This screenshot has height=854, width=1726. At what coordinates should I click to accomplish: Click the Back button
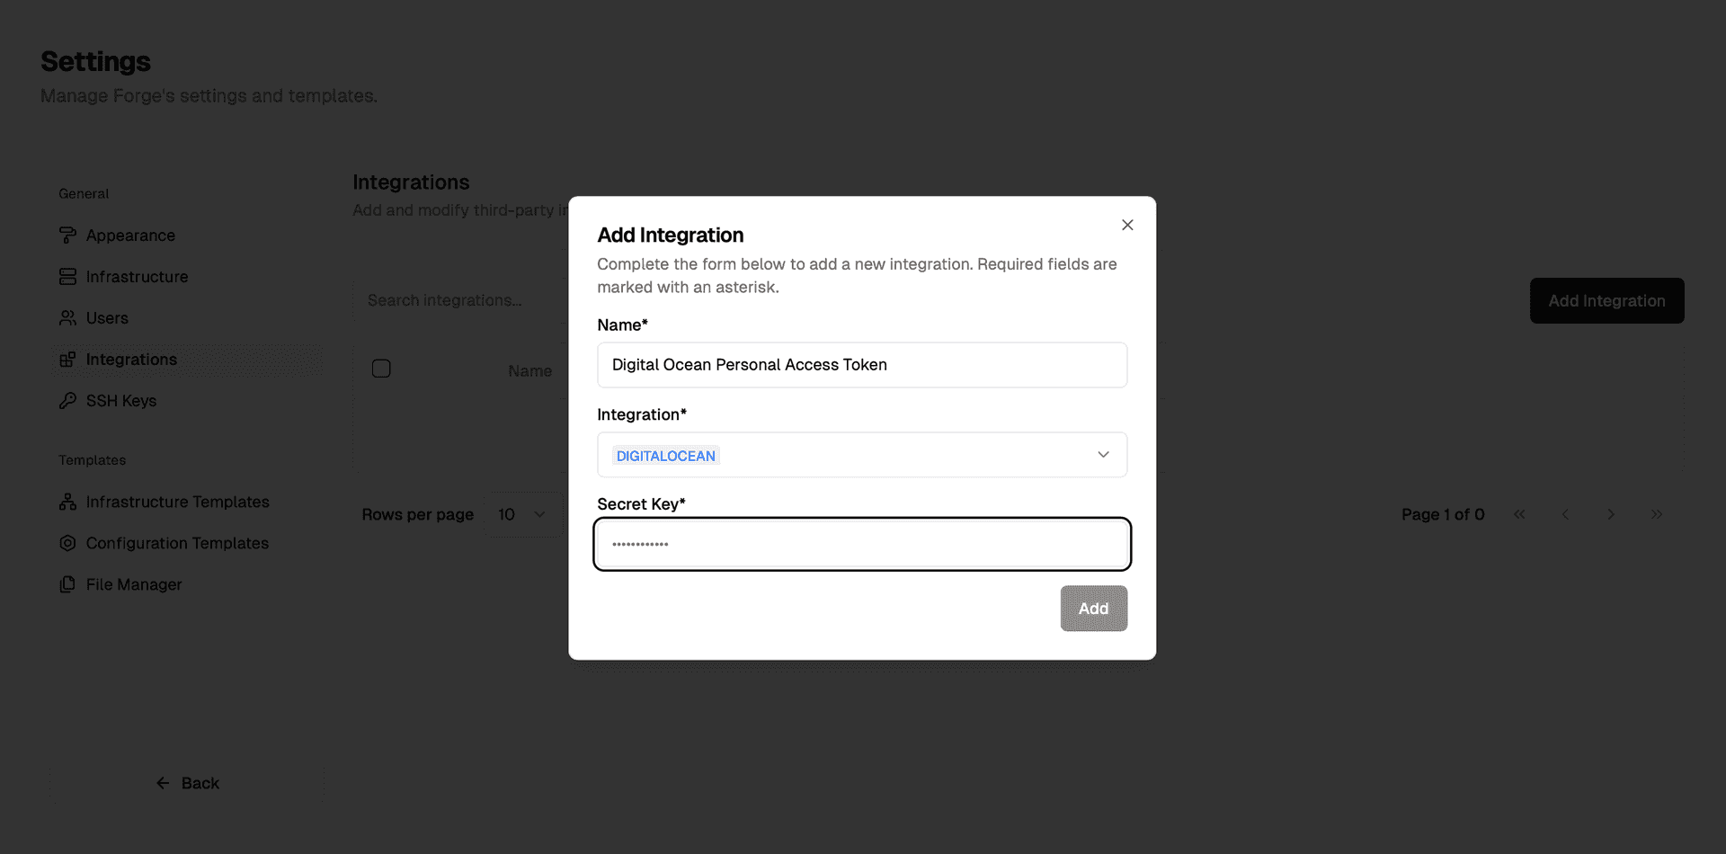pos(187,783)
